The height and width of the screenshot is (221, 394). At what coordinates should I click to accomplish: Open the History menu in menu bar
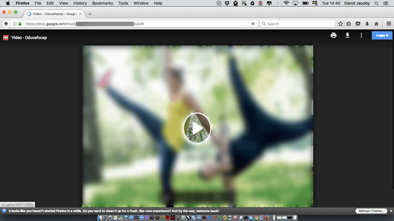click(80, 3)
